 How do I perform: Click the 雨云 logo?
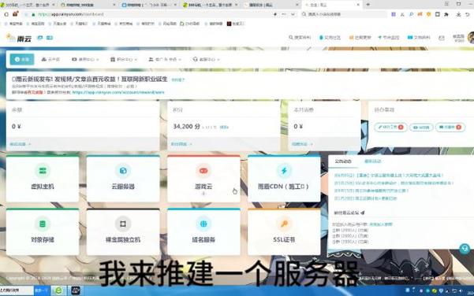pos(19,38)
